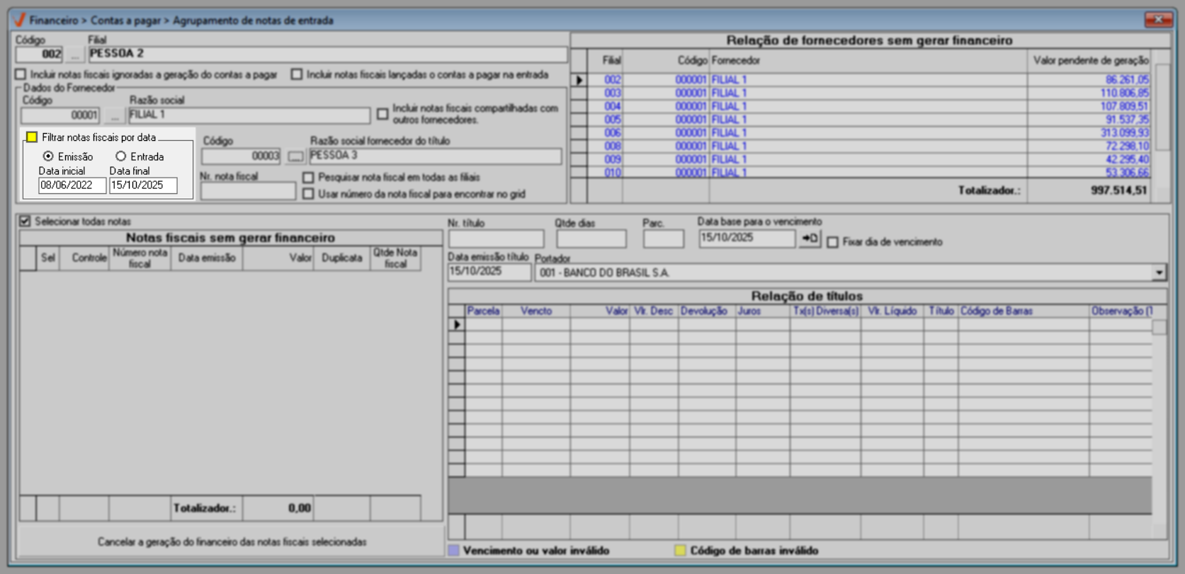Click the arrow button beside Data base vencimento

point(810,239)
